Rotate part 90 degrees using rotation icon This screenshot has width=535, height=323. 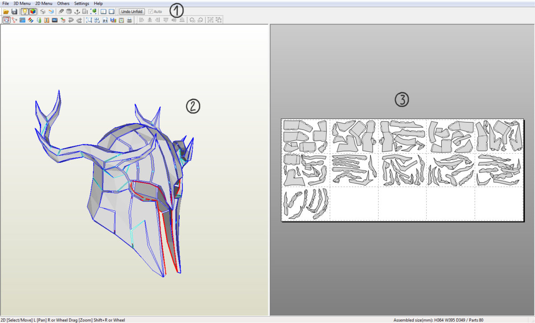[191, 20]
